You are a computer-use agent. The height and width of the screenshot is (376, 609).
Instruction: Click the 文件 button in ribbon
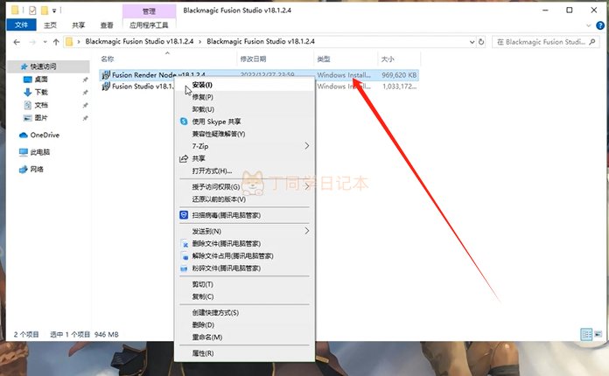pos(21,24)
